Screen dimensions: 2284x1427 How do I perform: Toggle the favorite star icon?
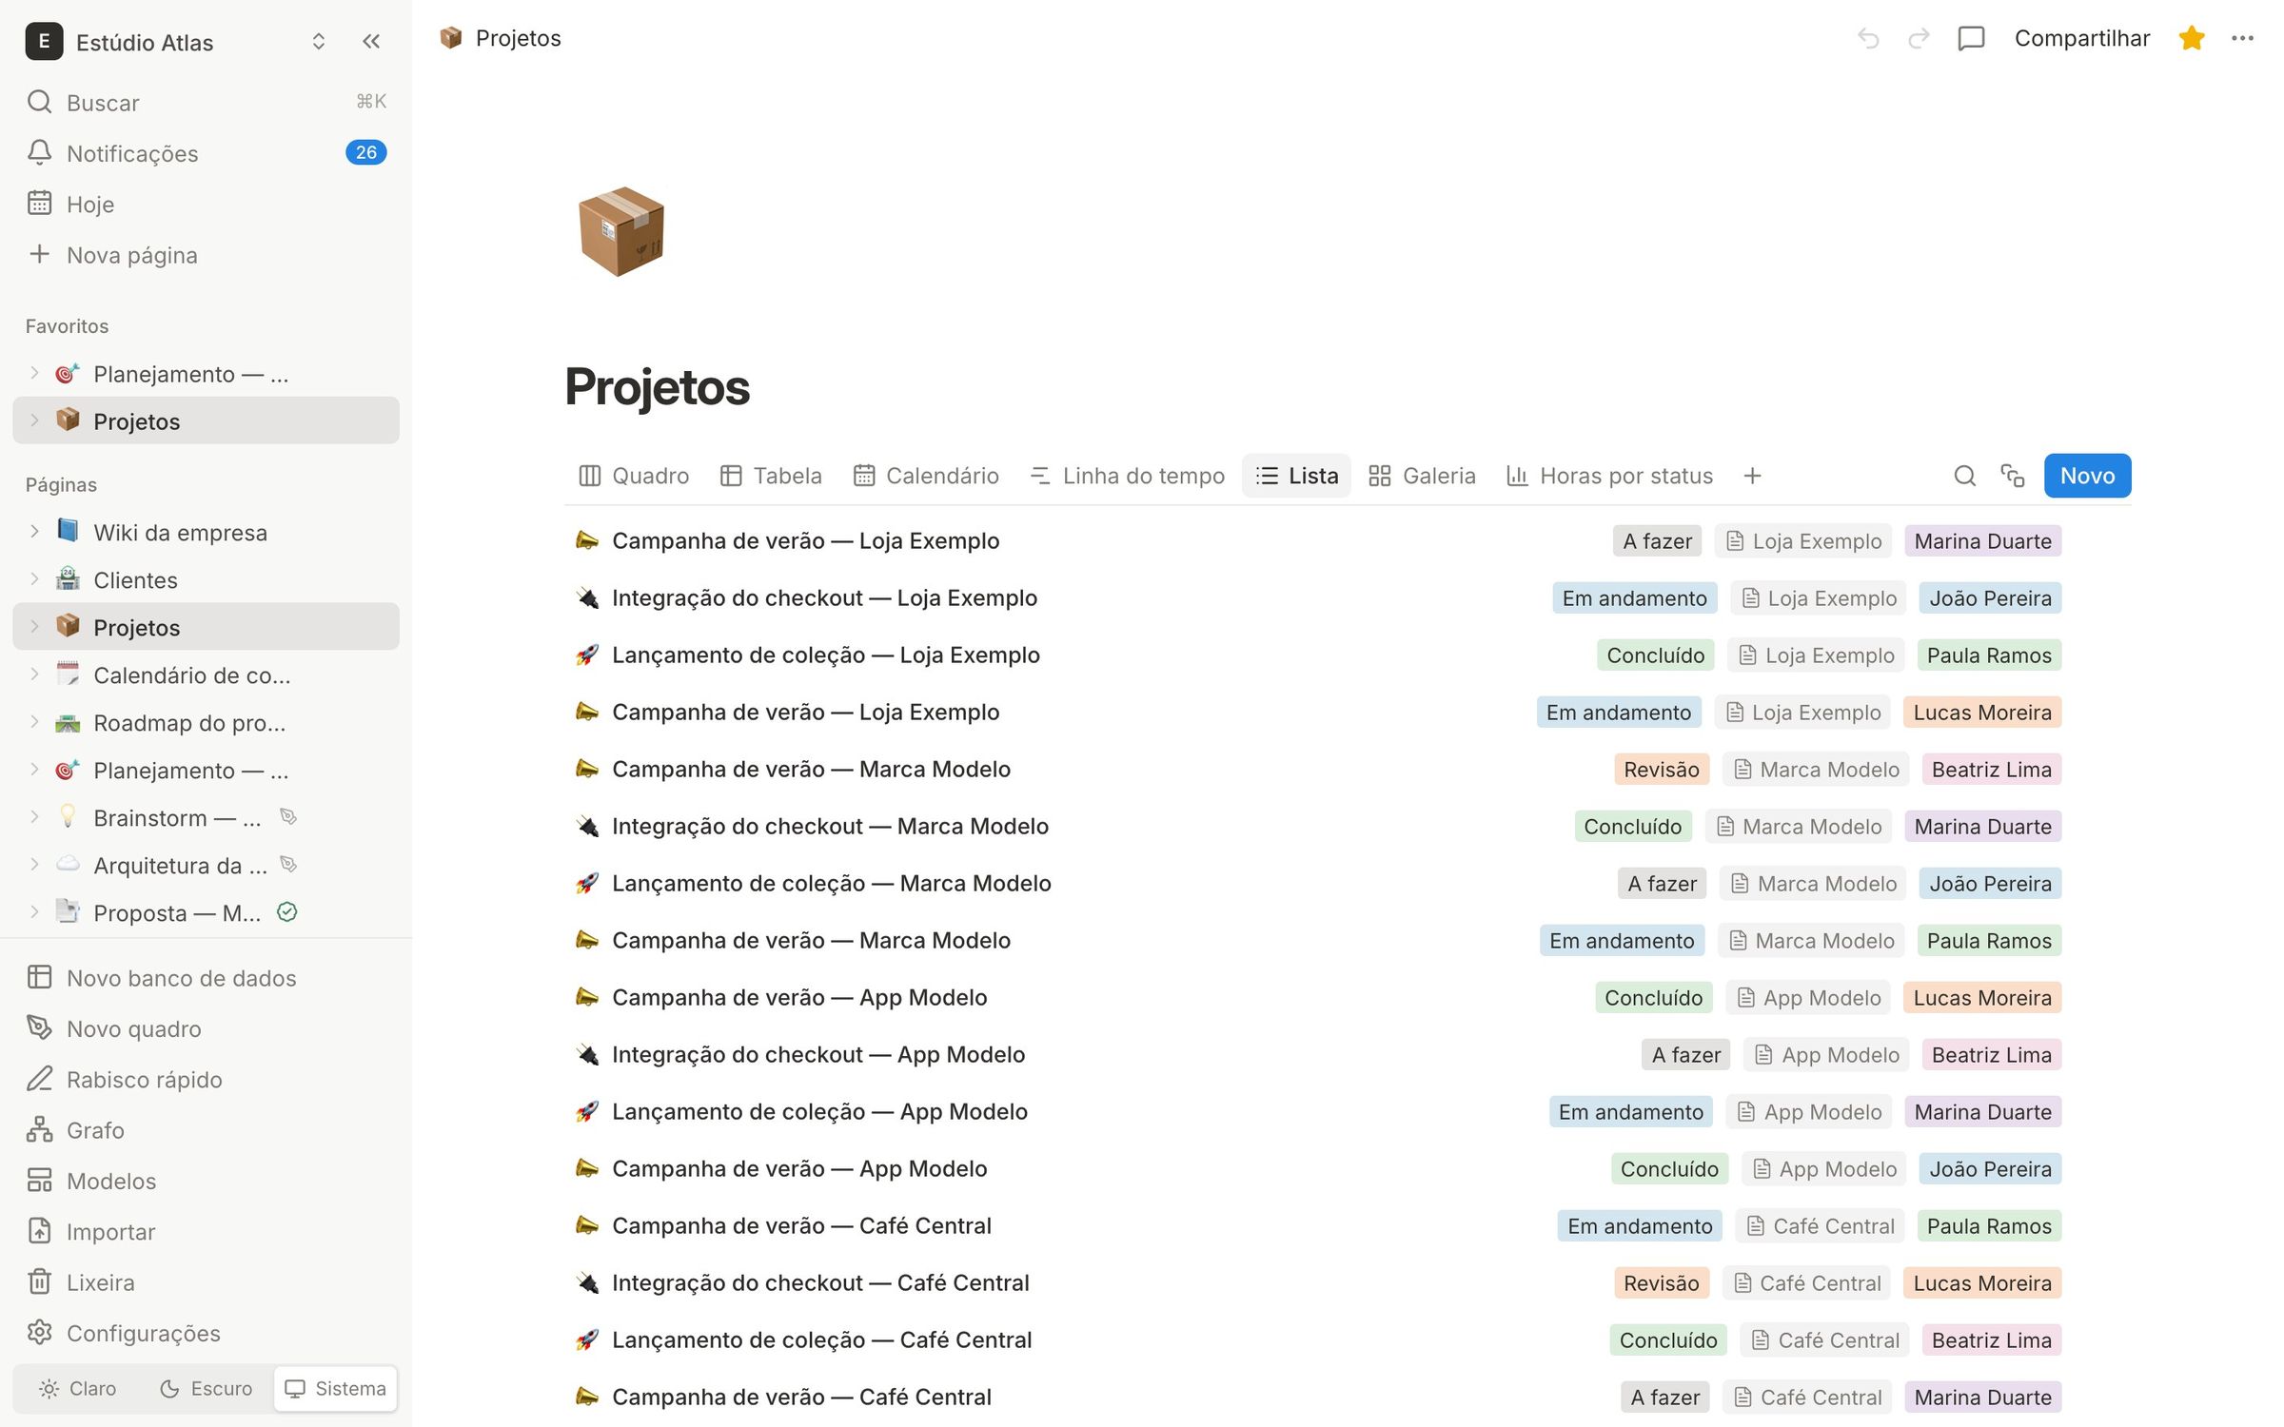pos(2191,39)
